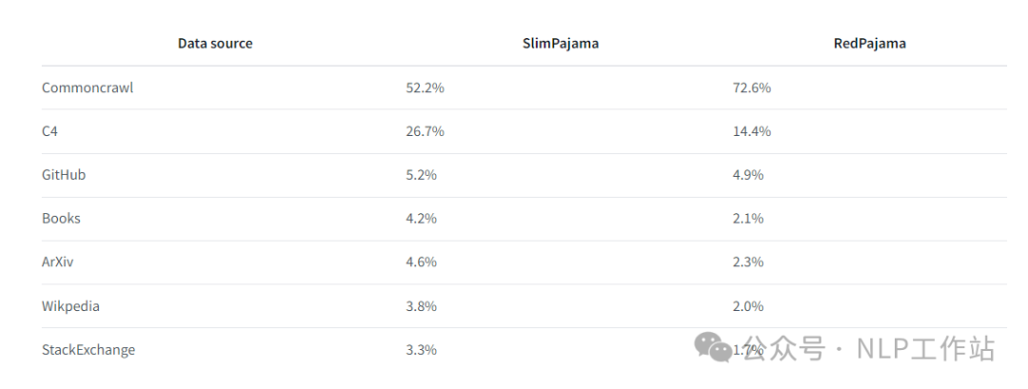
Task: Click the StackExchange row label
Action: pyautogui.click(x=89, y=350)
